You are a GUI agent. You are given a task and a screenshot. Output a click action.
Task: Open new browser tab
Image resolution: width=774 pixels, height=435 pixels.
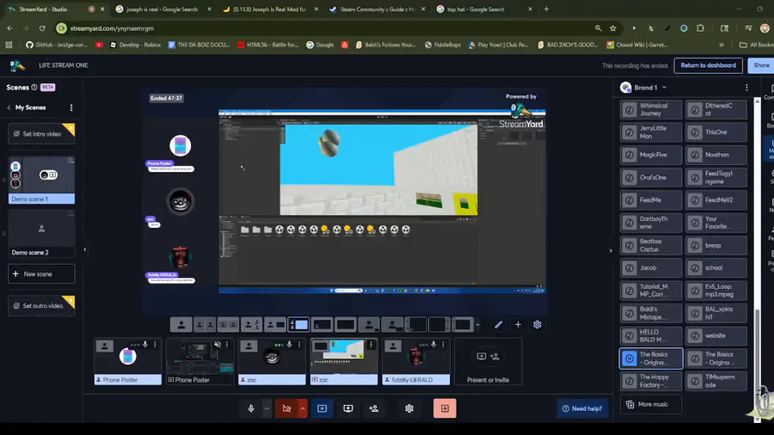(546, 9)
